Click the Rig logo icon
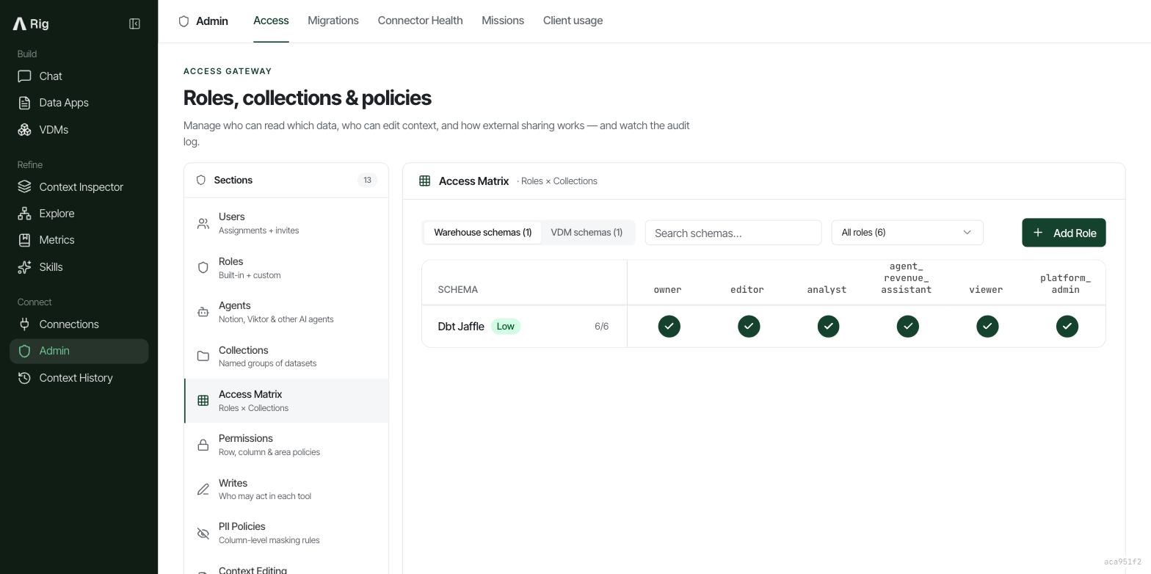 20,23
